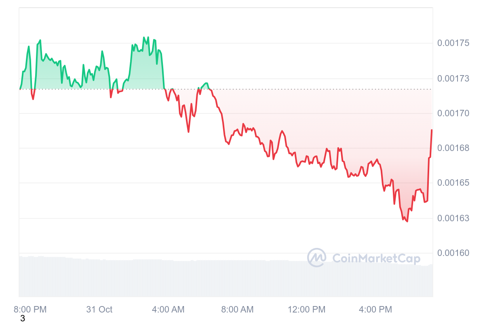Click the 0.00175 price axis label
The image size is (485, 323).
pyautogui.click(x=453, y=43)
